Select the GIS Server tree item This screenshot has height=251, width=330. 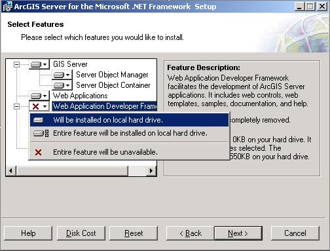70,64
